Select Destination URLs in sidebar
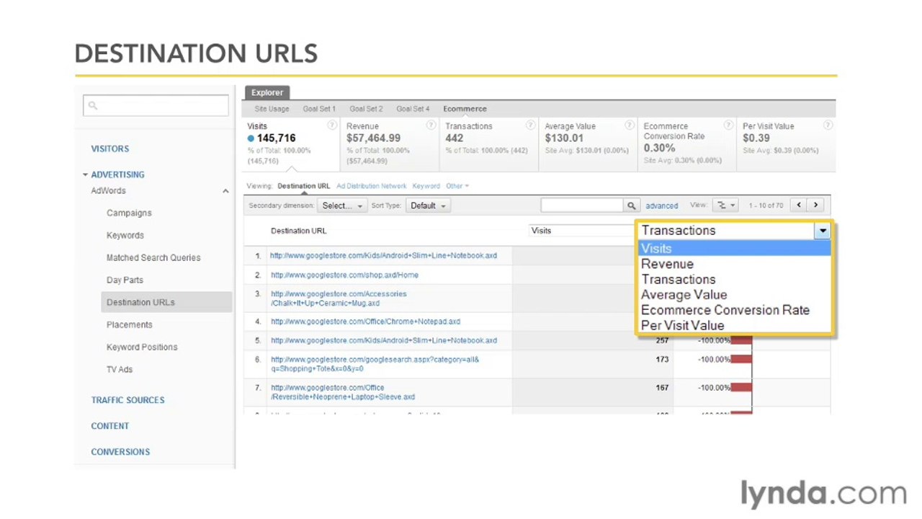 [166, 303]
